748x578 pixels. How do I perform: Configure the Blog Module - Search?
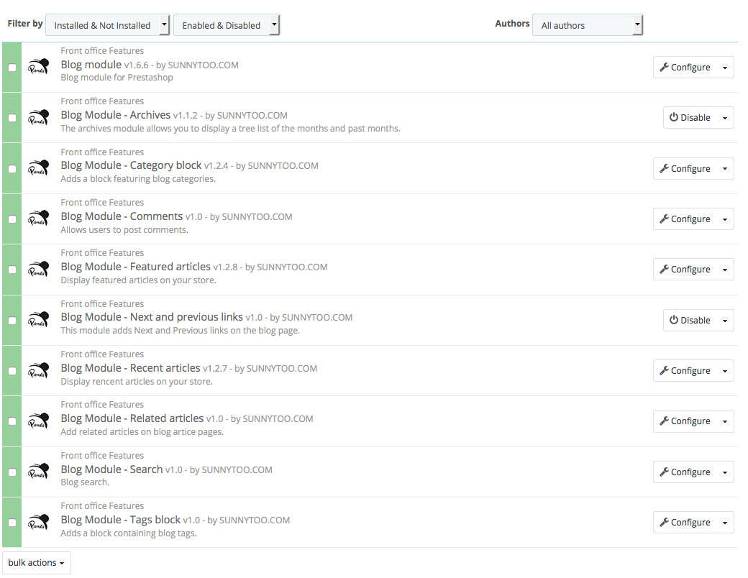(685, 472)
